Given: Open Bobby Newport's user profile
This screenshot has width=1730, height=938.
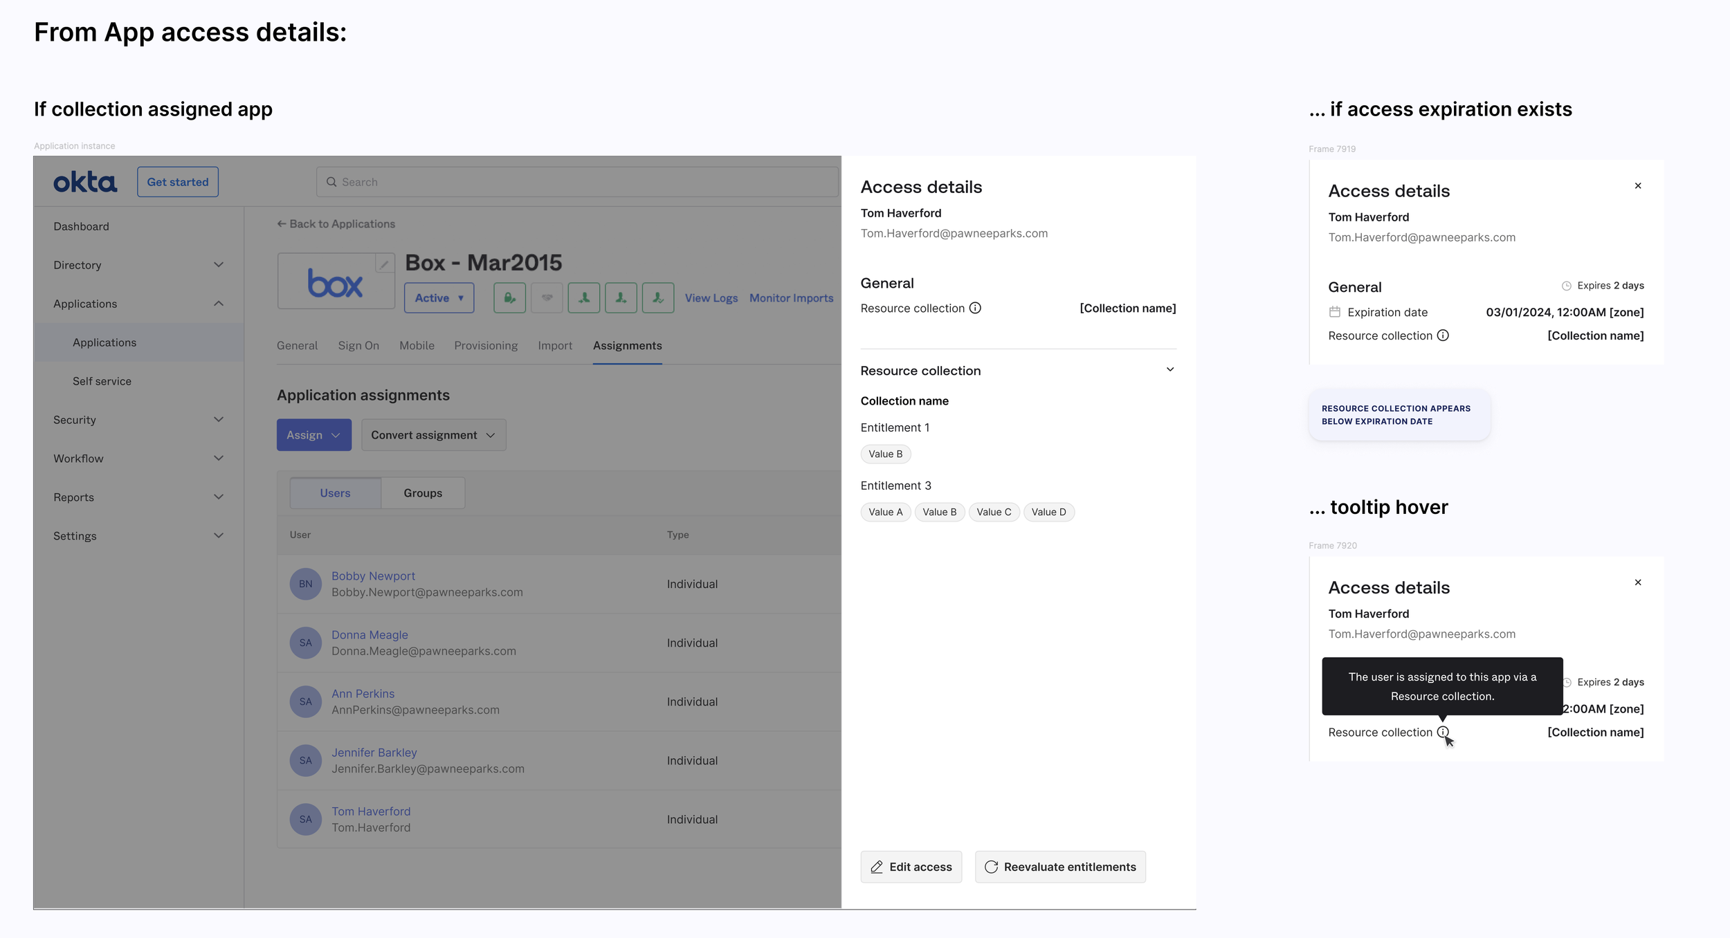Looking at the screenshot, I should coord(373,576).
